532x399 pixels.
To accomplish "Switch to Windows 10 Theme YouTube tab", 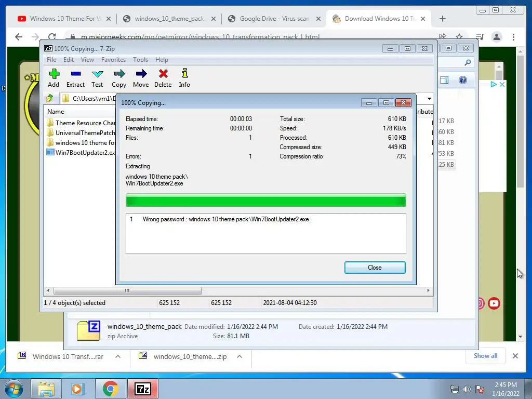I will (65, 19).
